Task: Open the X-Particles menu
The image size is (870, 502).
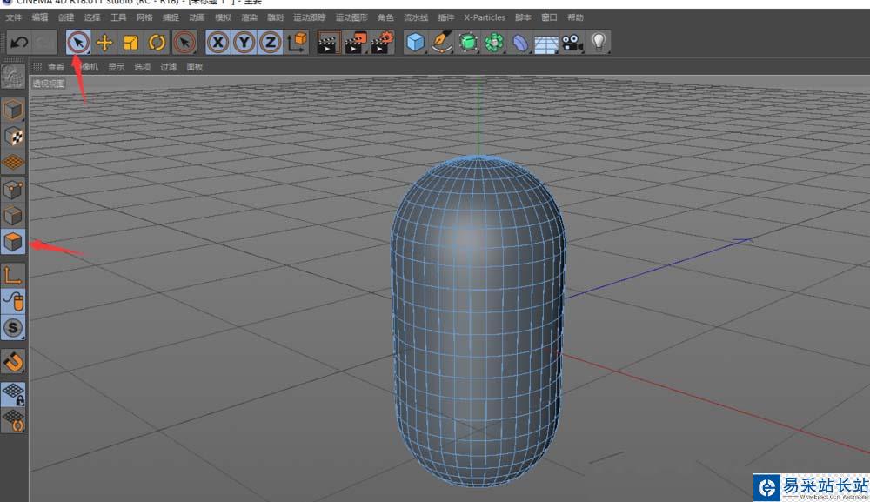Action: click(485, 17)
